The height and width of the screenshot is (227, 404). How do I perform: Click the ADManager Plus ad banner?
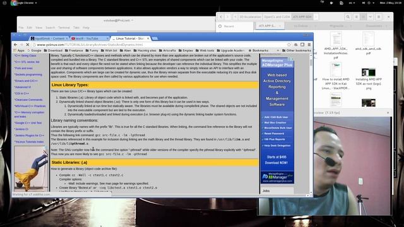[277, 120]
